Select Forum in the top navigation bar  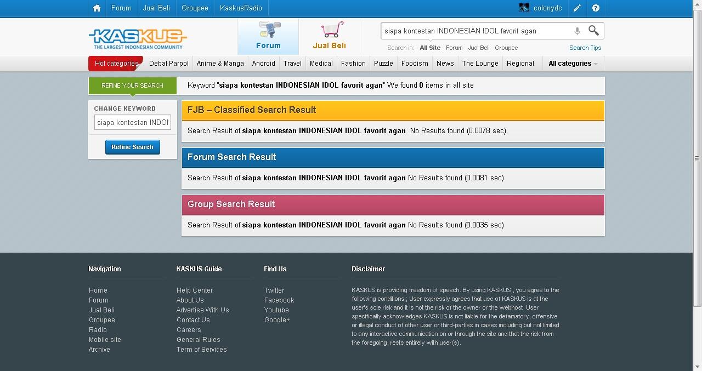pyautogui.click(x=121, y=8)
